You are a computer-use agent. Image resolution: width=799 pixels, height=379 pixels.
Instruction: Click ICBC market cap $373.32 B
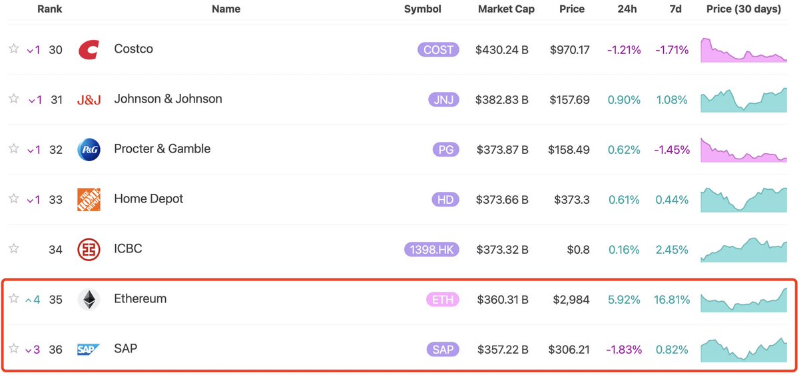(503, 250)
